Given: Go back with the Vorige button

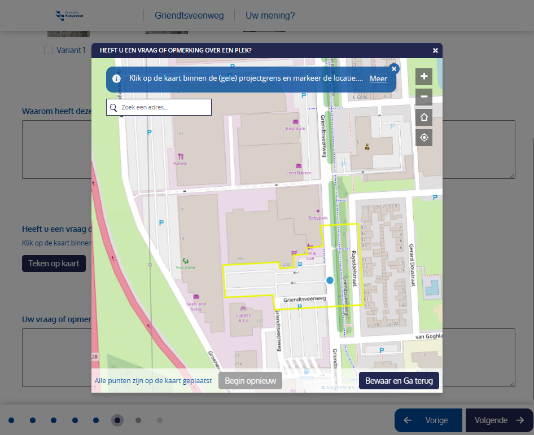Looking at the screenshot, I should pos(428,420).
